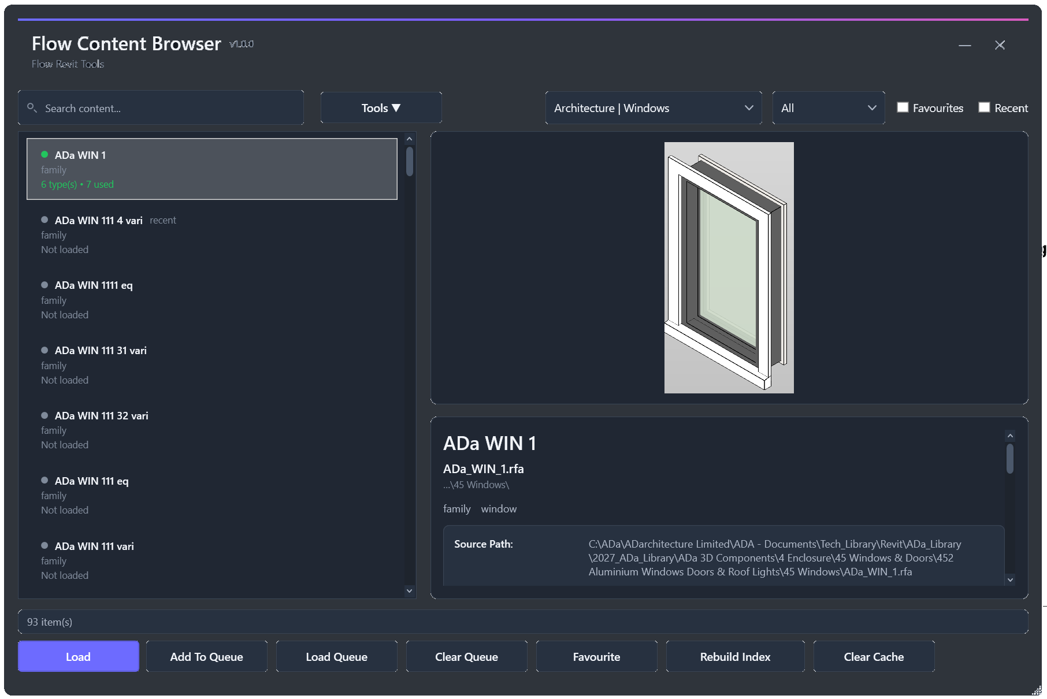1047x699 pixels.
Task: Click the details panel scrollbar thumb
Action: (1010, 459)
